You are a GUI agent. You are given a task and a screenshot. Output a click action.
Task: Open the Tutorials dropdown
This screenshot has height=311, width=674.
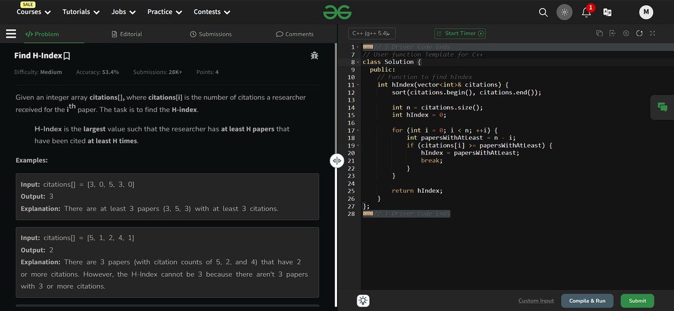click(x=81, y=12)
